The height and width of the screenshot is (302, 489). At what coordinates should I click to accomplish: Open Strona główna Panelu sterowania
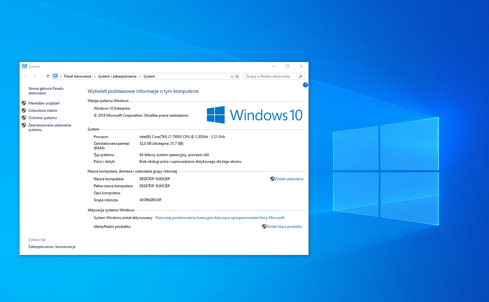click(46, 91)
